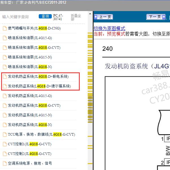Click the list scrollbar up arrow
This screenshot has height=170, width=170.
90,14
